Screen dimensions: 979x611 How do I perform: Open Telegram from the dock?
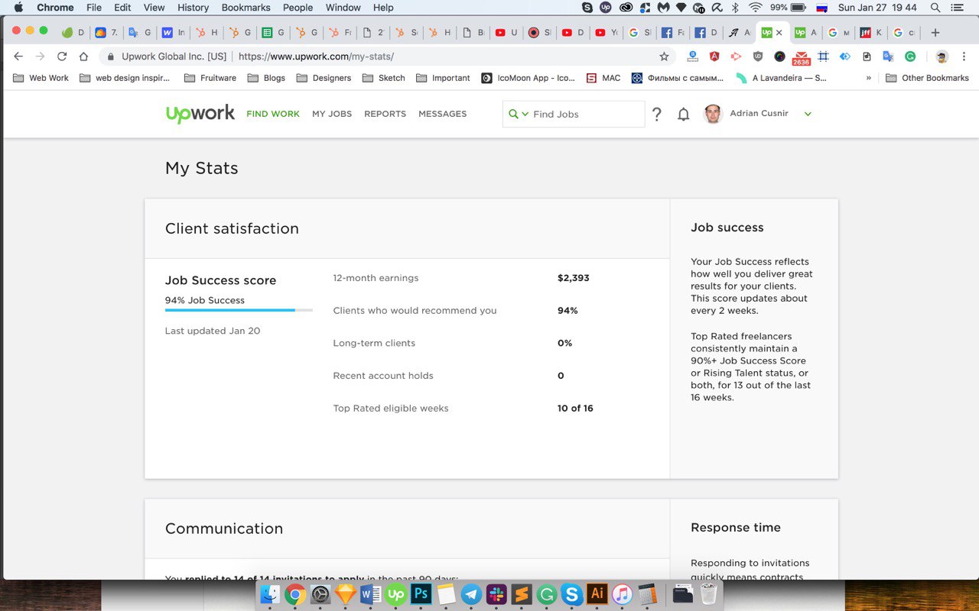(471, 594)
